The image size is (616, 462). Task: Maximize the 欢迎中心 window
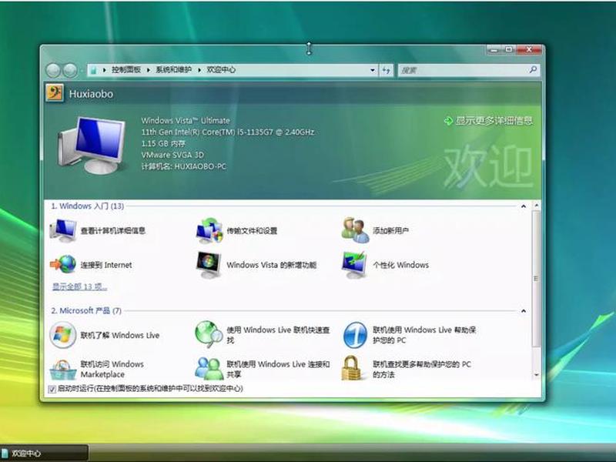tap(509, 50)
